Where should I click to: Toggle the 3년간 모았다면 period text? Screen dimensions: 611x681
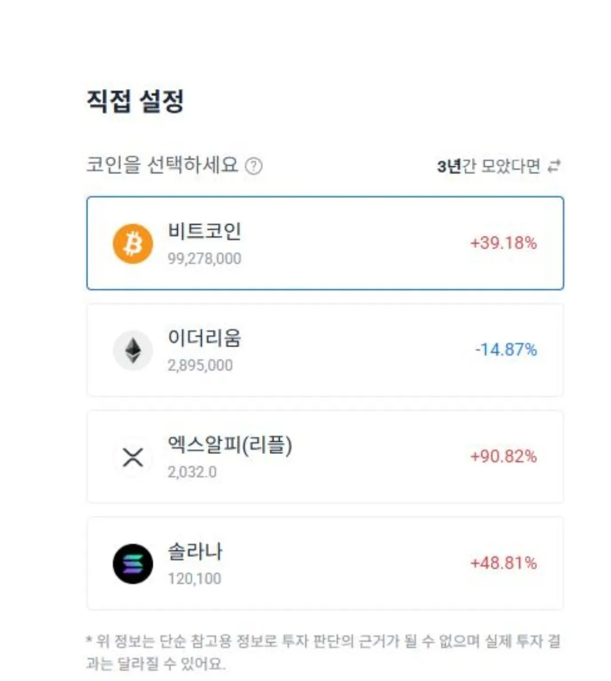(x=489, y=166)
